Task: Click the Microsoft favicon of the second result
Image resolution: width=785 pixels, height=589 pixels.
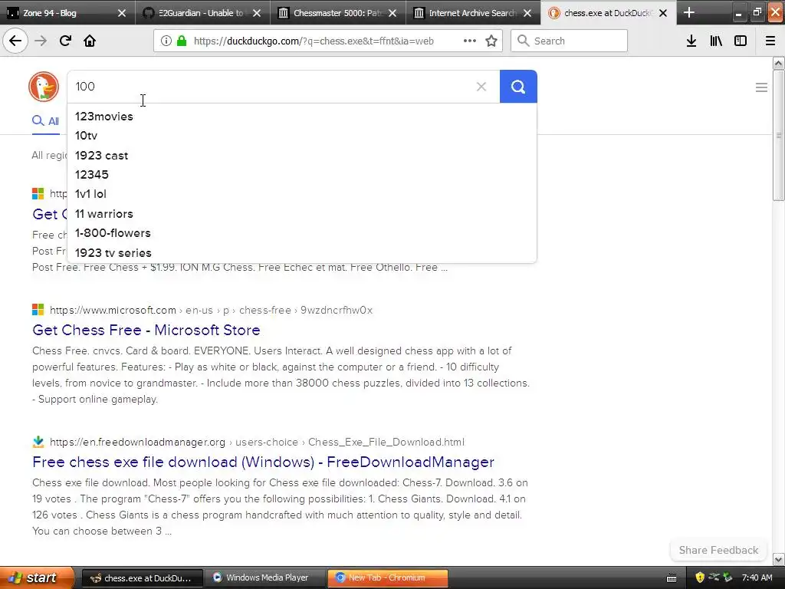Action: (x=38, y=310)
